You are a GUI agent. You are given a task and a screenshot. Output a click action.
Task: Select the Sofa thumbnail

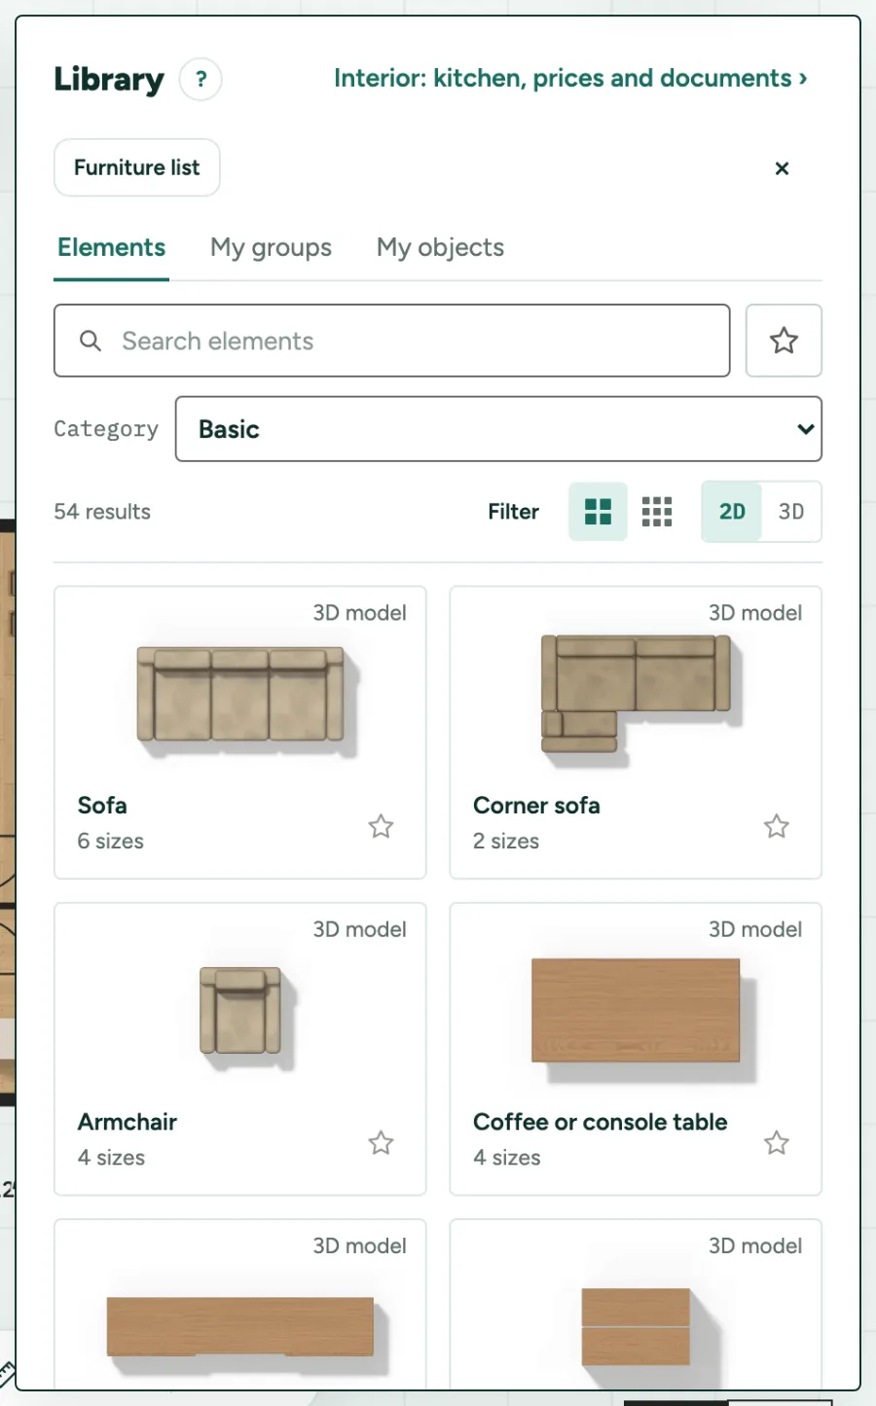(x=247, y=701)
